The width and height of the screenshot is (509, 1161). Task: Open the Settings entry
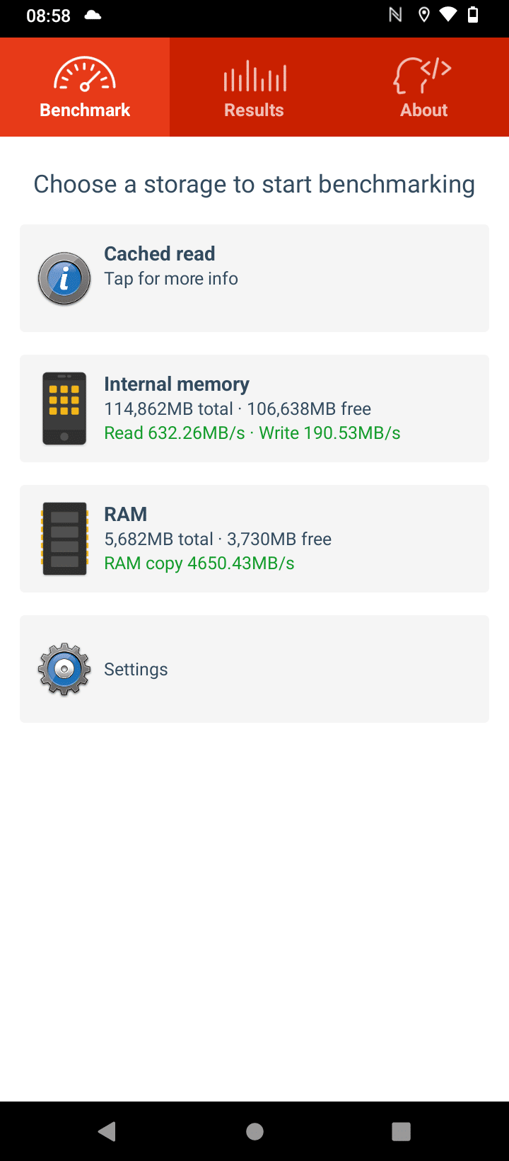[x=255, y=669]
